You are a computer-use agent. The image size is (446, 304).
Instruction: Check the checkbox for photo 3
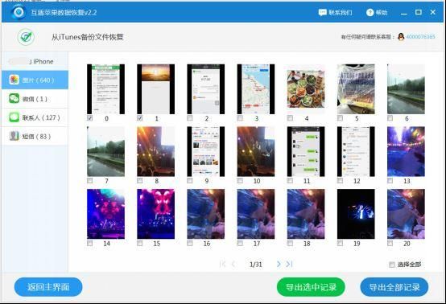(x=240, y=118)
